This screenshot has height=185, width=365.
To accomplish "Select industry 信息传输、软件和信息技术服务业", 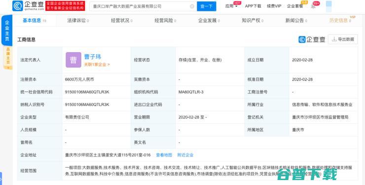I will [322, 104].
